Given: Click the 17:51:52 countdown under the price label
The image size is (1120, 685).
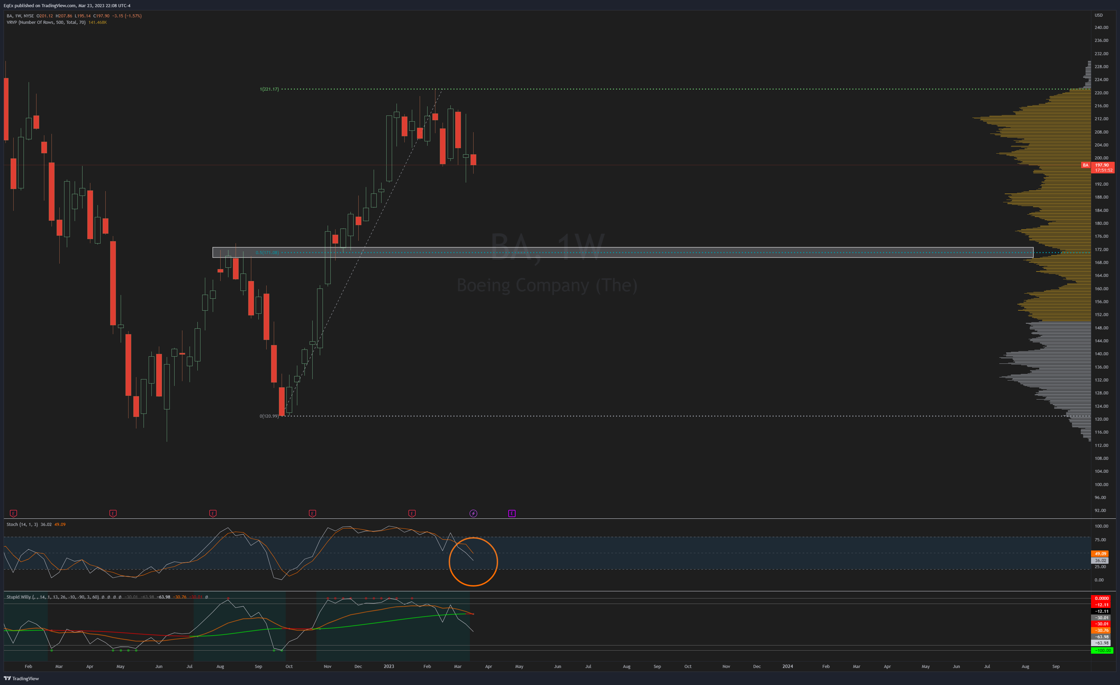Looking at the screenshot, I should pyautogui.click(x=1104, y=170).
